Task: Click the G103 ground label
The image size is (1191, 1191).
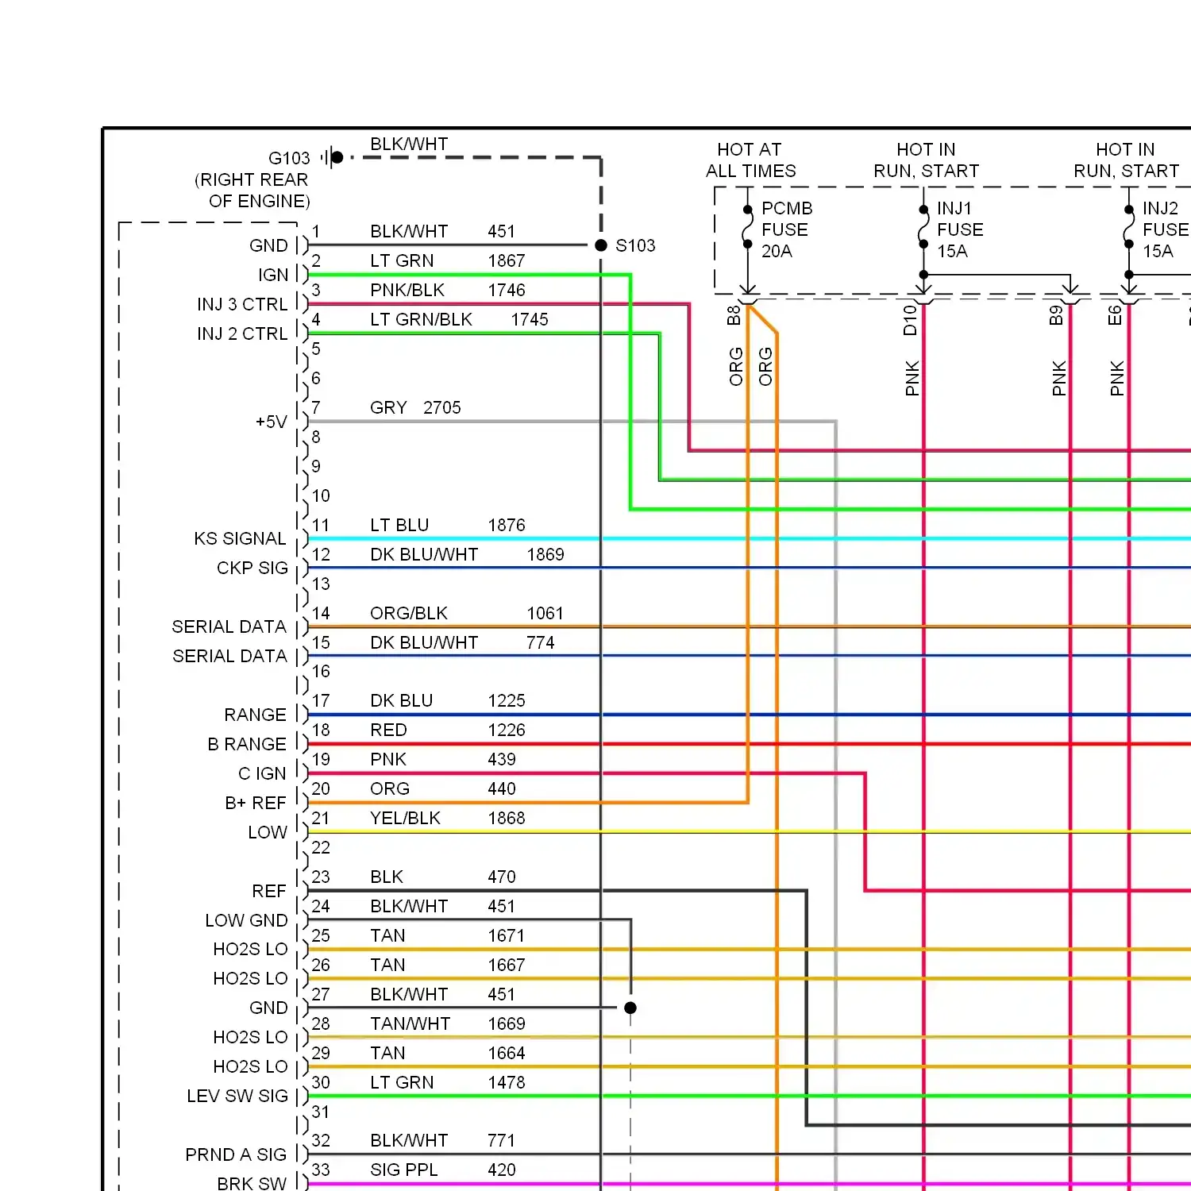Action: (x=289, y=158)
